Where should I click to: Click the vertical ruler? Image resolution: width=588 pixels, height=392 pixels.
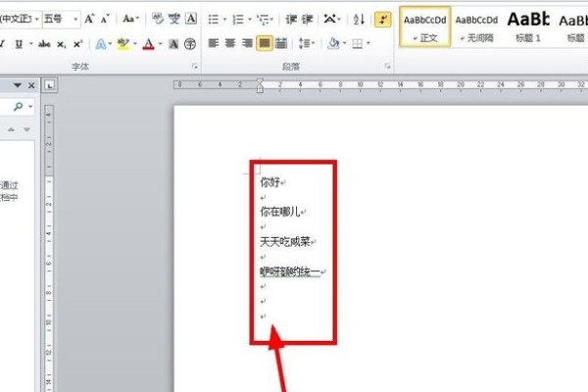click(x=49, y=248)
